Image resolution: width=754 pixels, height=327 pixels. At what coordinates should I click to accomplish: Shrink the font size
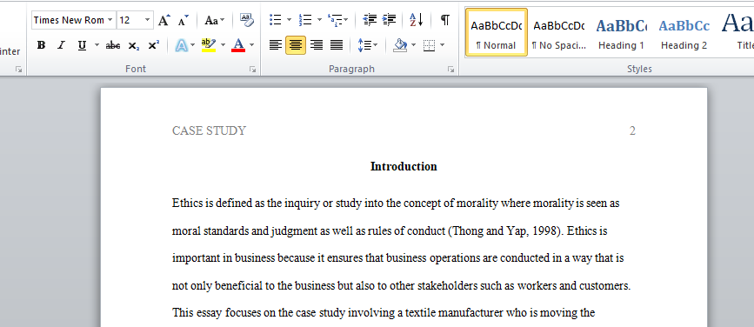pos(183,20)
